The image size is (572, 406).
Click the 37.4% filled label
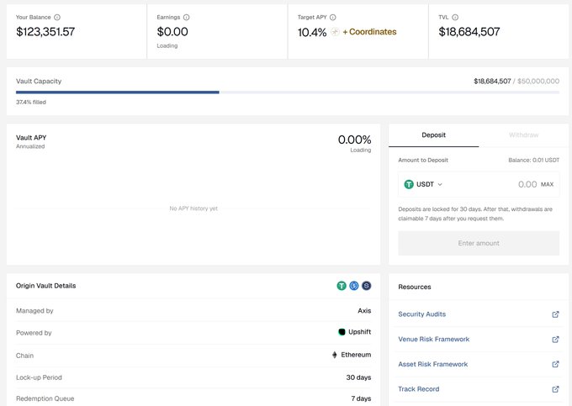31,103
